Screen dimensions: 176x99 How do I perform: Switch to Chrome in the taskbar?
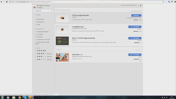[x=20, y=97]
